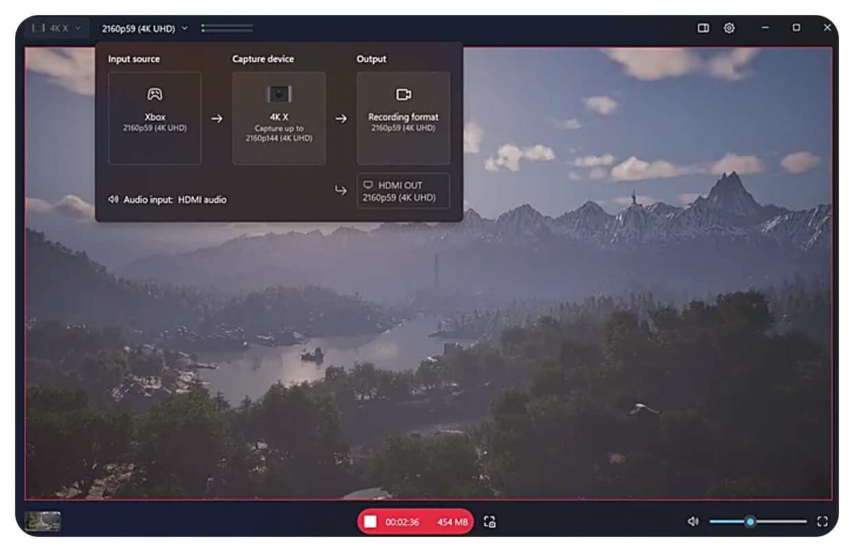Screen dimensions: 854x552
Task: Open settings via the gear icon
Action: coord(730,28)
